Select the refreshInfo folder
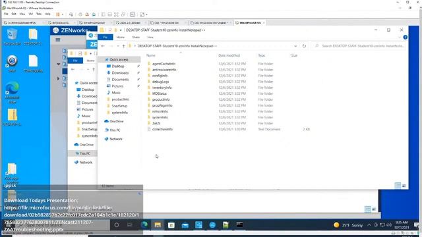This screenshot has height=237, width=422. [160, 111]
